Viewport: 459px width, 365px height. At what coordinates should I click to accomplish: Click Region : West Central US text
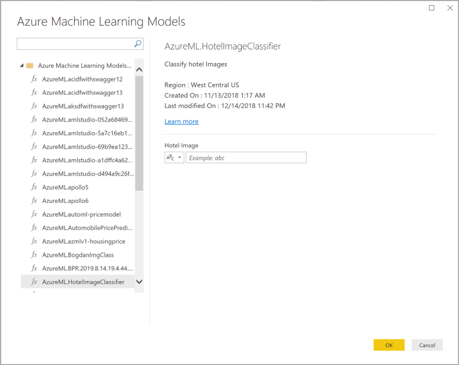pyautogui.click(x=202, y=85)
